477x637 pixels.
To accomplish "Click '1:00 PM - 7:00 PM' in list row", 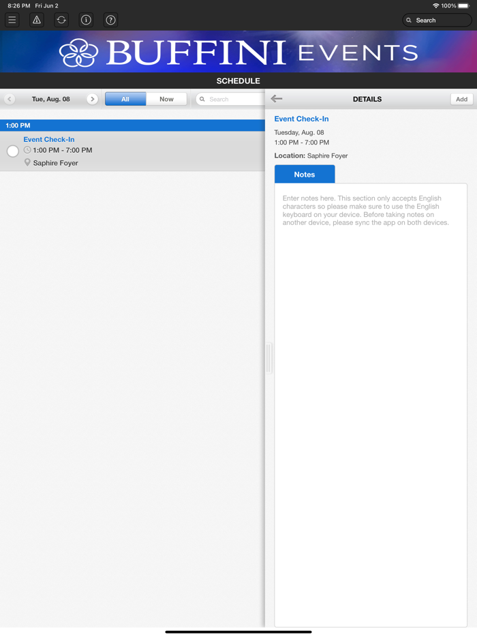I will (x=63, y=150).
